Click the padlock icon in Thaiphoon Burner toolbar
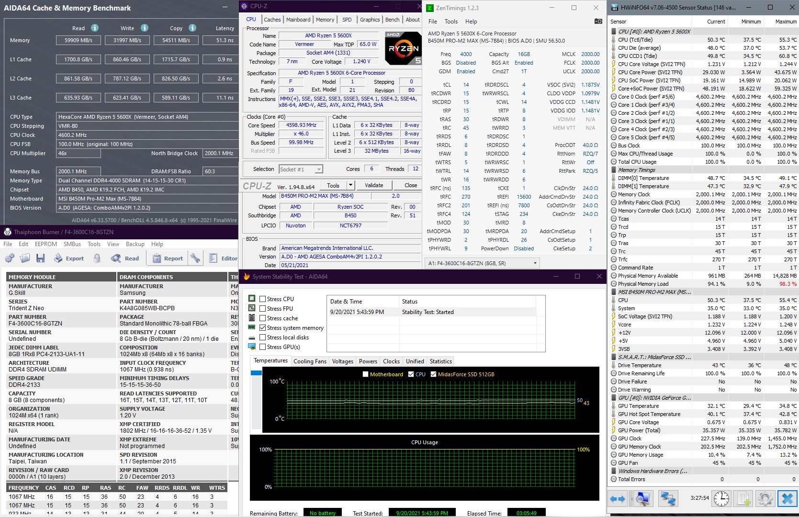The height and width of the screenshot is (517, 799). (97, 258)
